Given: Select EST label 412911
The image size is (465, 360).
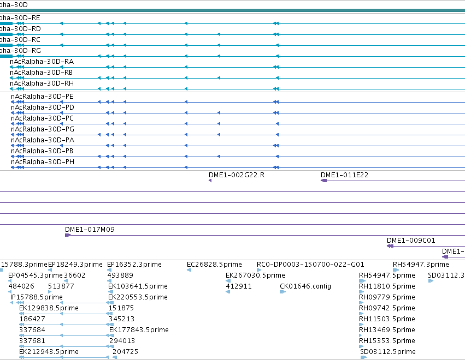Looking at the screenshot, I should coord(239,286).
